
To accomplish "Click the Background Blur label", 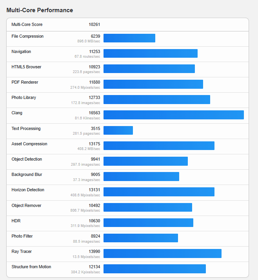I will pyautogui.click(x=27, y=174).
